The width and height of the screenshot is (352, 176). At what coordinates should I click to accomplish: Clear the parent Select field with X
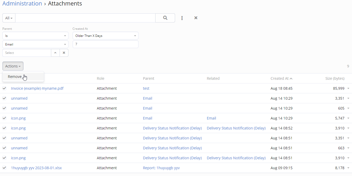pyautogui.click(x=64, y=53)
